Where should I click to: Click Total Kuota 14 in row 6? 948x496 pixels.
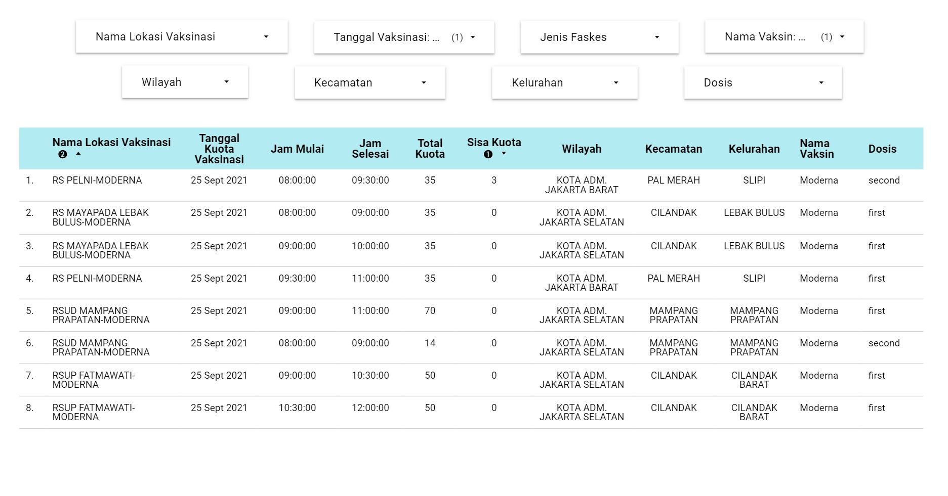pyautogui.click(x=430, y=343)
